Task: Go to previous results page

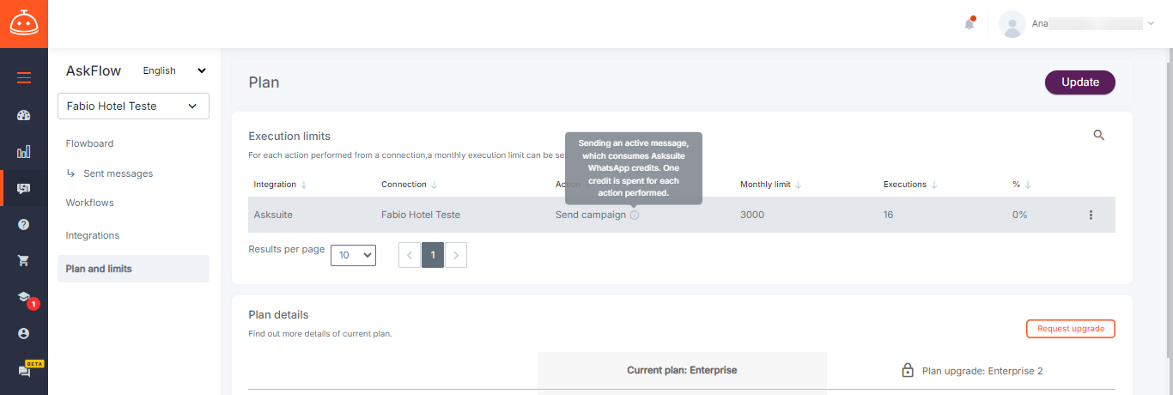Action: [410, 255]
